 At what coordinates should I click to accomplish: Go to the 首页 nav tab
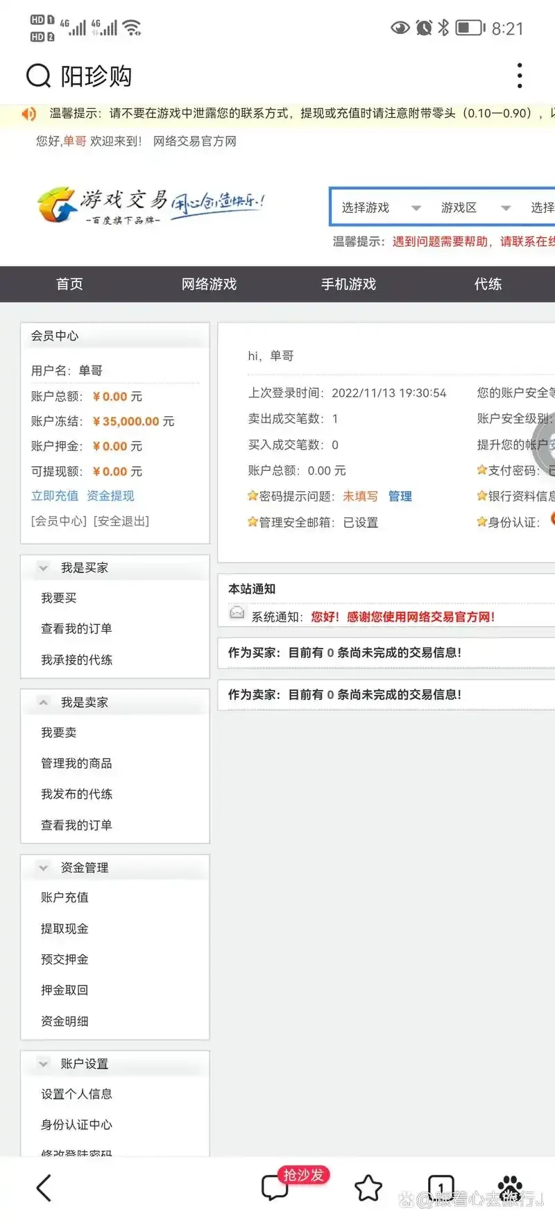tap(69, 284)
